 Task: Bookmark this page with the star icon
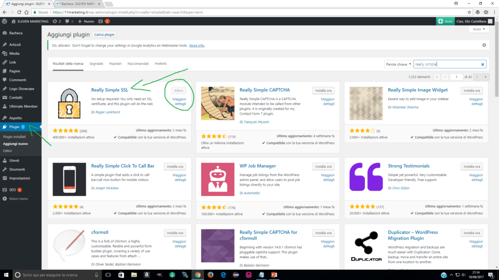(x=468, y=11)
